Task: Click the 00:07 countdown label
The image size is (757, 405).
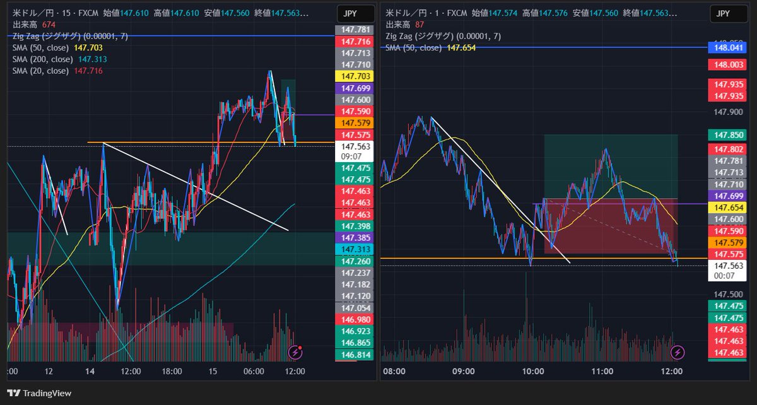Action: coord(724,276)
